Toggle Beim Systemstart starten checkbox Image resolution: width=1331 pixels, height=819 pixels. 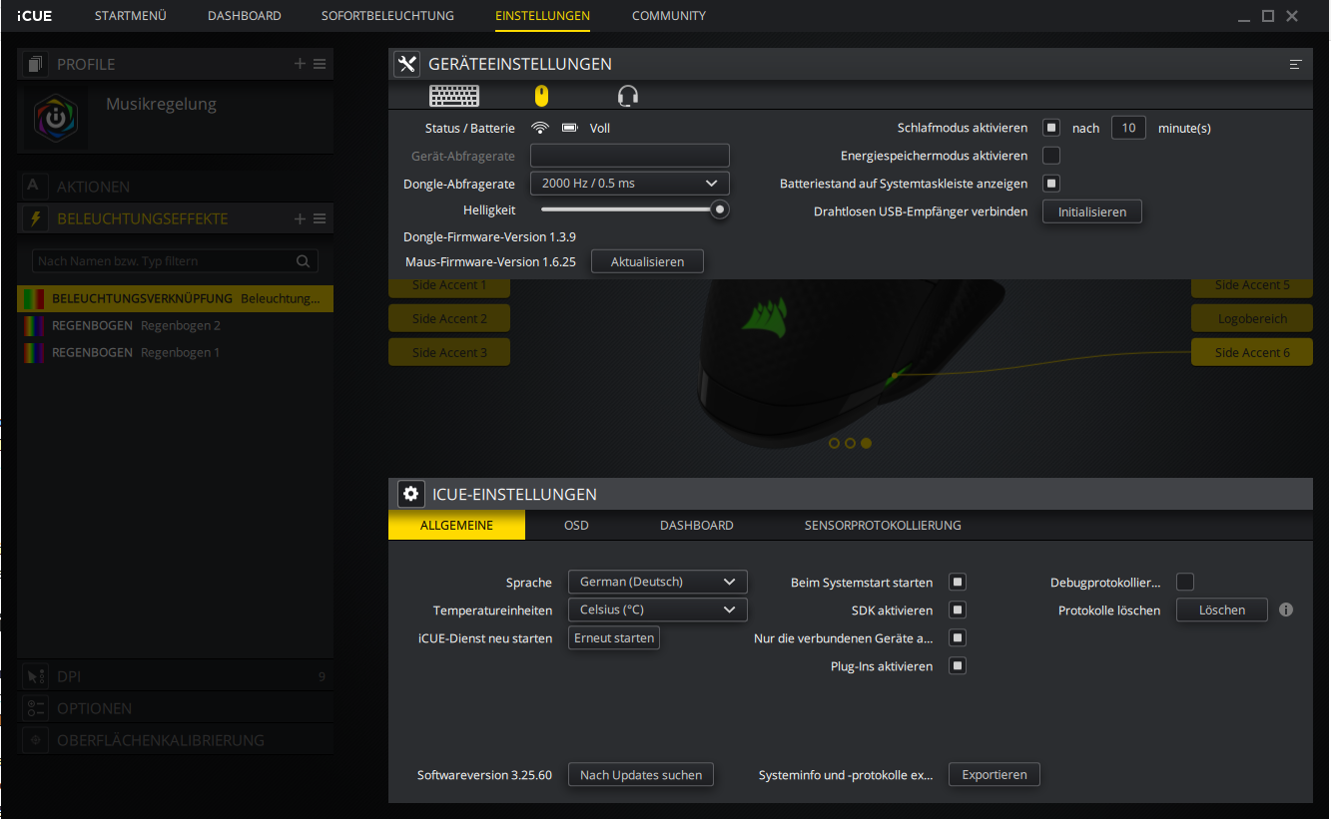tap(958, 582)
